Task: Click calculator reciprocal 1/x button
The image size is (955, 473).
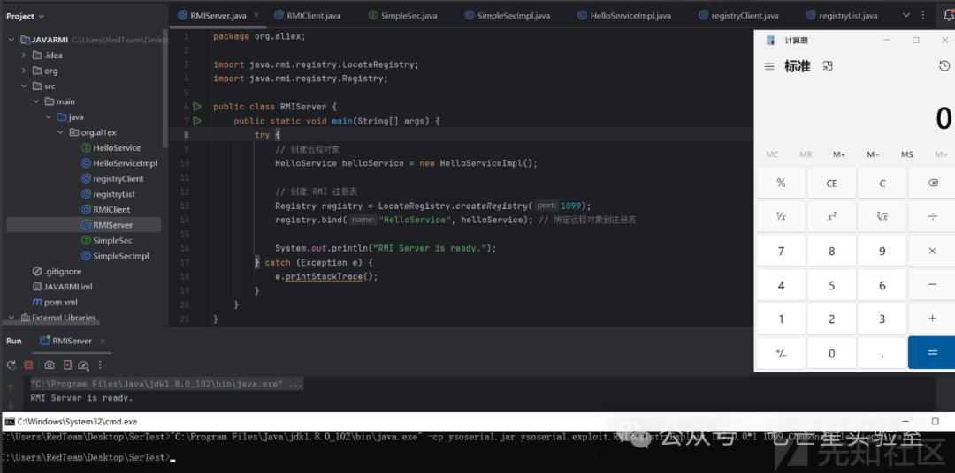Action: click(781, 216)
